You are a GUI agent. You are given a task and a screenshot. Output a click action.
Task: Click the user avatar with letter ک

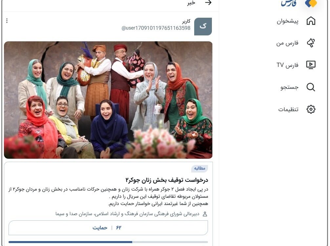coord(203,27)
